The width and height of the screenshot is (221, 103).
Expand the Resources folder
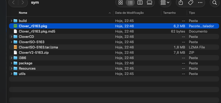pyautogui.click(x=11, y=69)
